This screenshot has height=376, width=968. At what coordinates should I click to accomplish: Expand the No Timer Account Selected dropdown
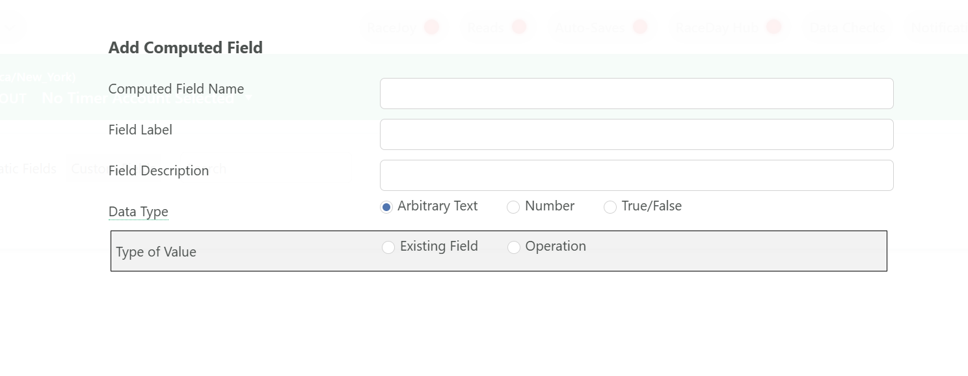(x=146, y=99)
